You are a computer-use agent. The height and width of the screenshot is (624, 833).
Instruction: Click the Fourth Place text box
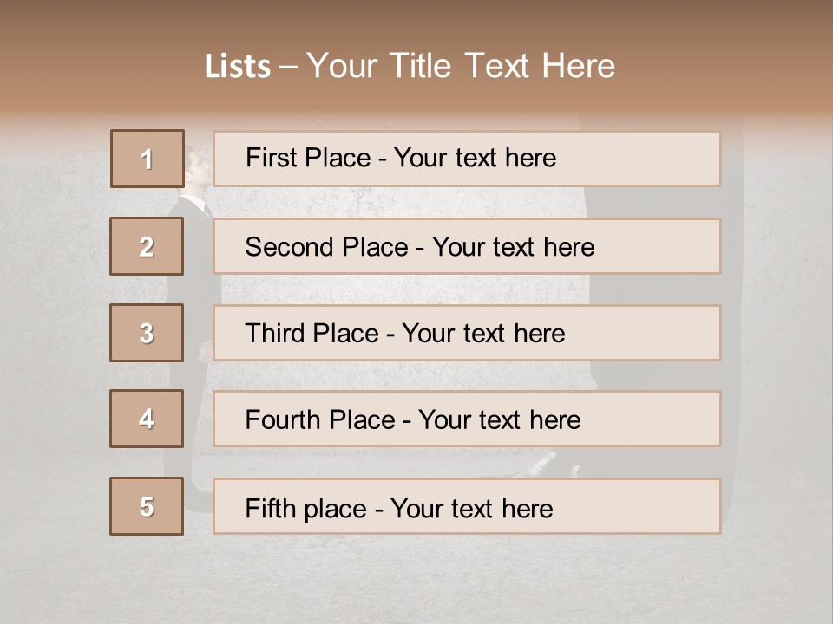pyautogui.click(x=467, y=419)
